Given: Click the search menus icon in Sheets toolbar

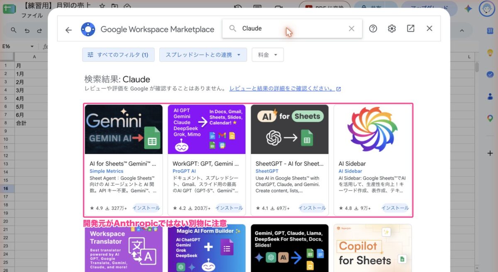Looking at the screenshot, I should 14,30.
